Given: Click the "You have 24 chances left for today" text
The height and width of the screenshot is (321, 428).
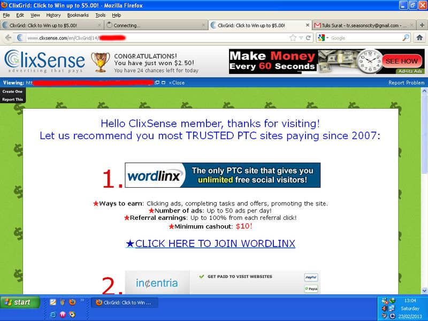Looking at the screenshot, I should pos(156,71).
